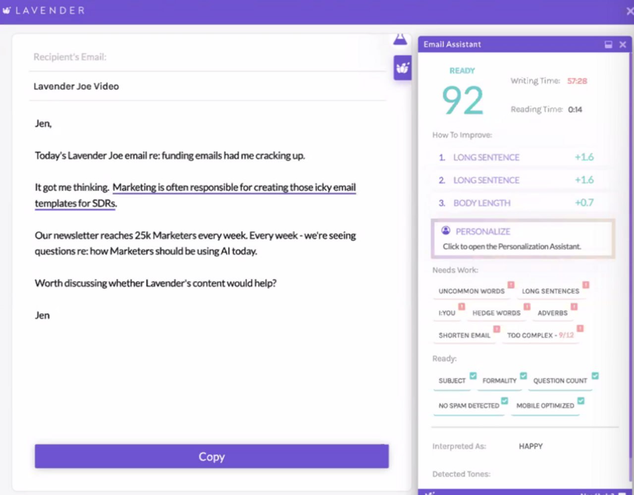Toggle the Lavender assistant purple icon

402,67
